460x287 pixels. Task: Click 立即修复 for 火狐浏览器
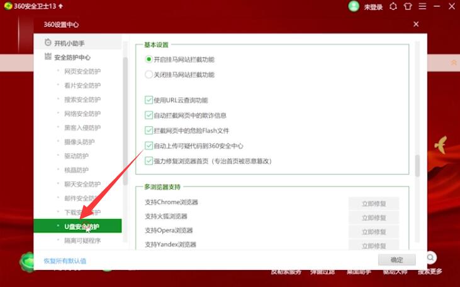point(374,217)
